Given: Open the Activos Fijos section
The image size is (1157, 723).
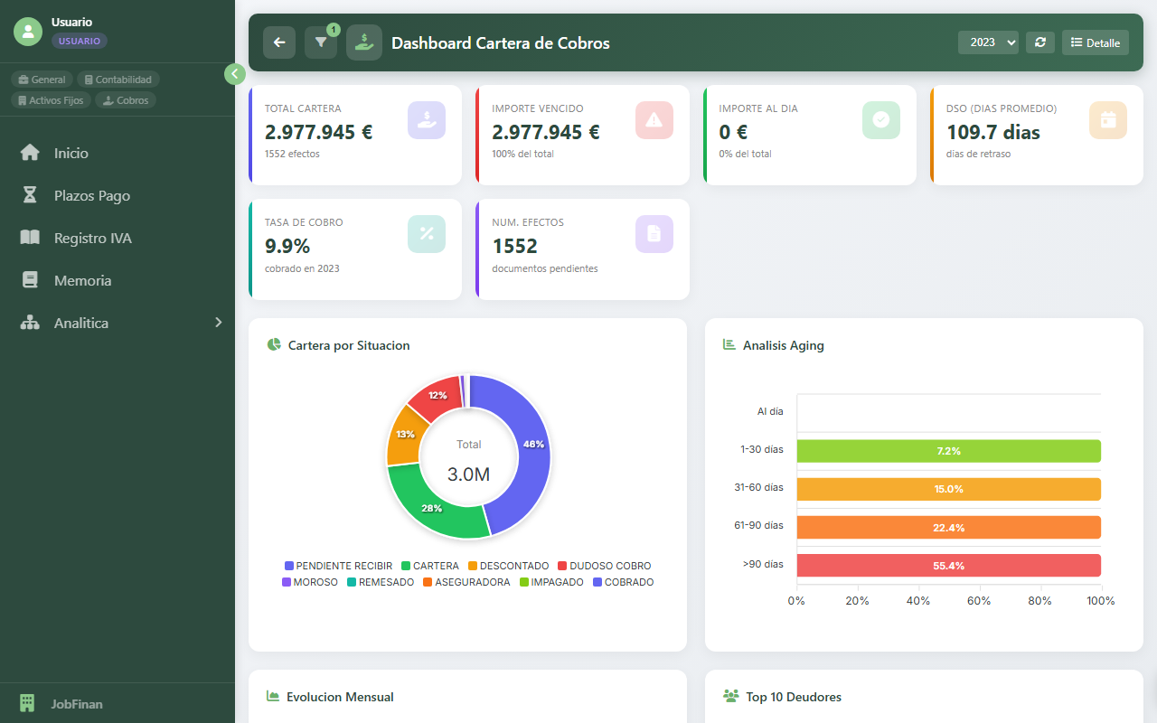Looking at the screenshot, I should tap(50, 99).
